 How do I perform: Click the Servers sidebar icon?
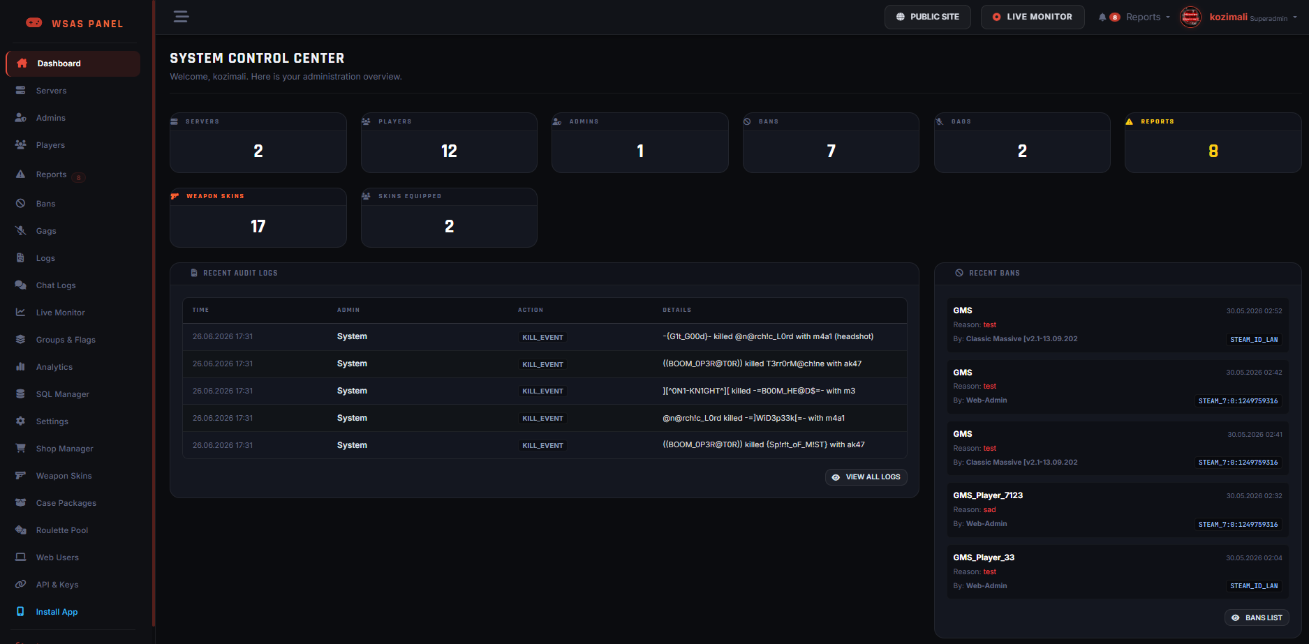click(x=21, y=91)
